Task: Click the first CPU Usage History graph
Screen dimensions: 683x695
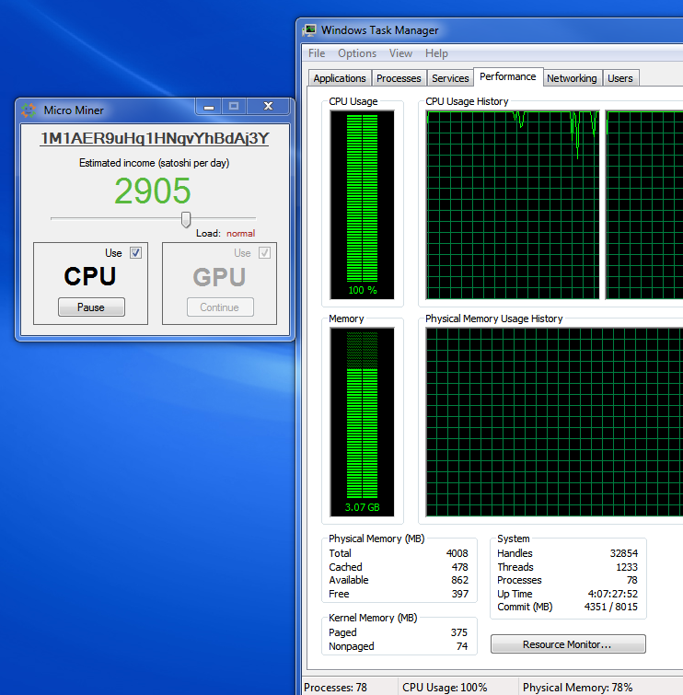Action: (513, 204)
